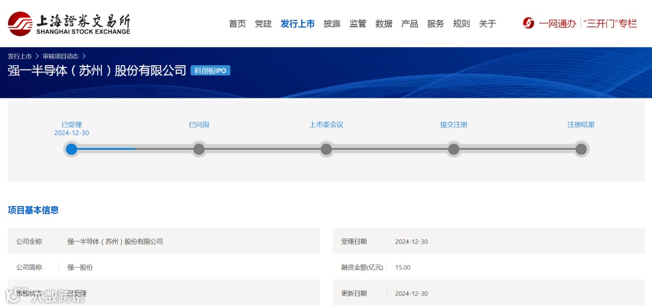Click the 上市委会议 progress node
652x308 pixels.
tap(327, 149)
